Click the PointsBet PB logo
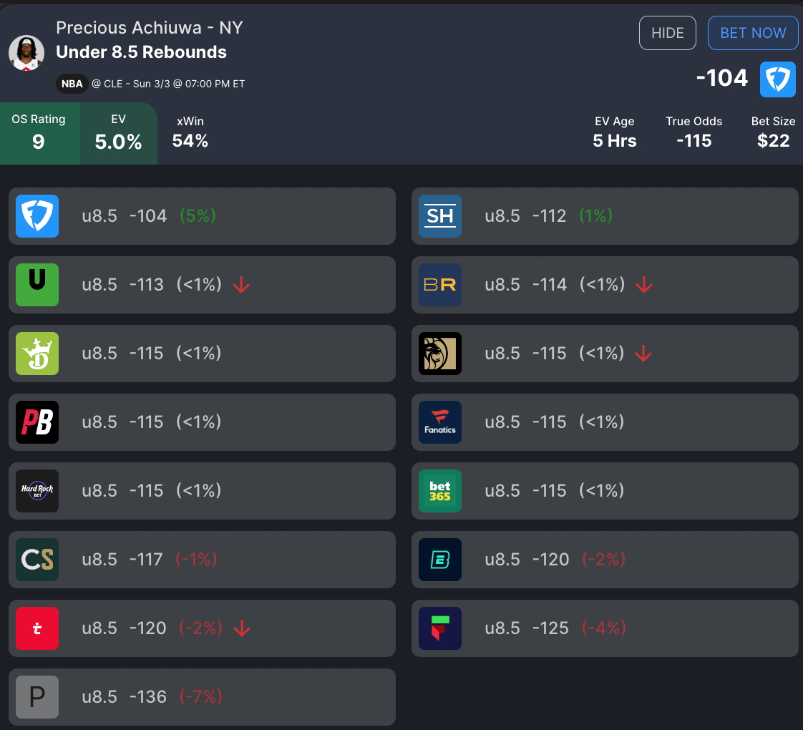 [37, 422]
